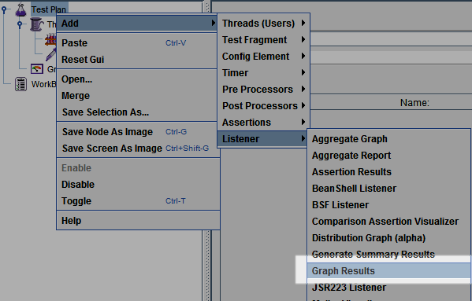Click the Graph Results listener tree icon
The width and height of the screenshot is (472, 301).
(37, 69)
